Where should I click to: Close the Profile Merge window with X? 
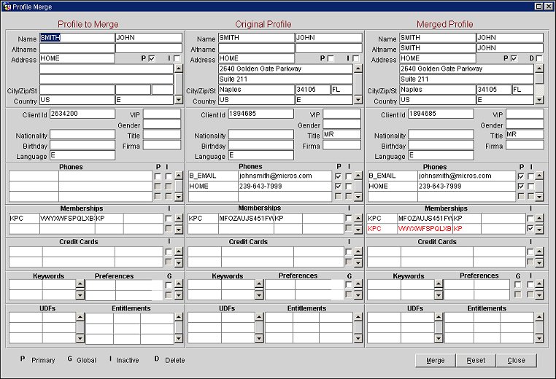[548, 7]
